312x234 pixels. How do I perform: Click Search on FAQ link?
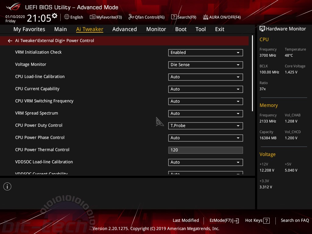click(295, 220)
